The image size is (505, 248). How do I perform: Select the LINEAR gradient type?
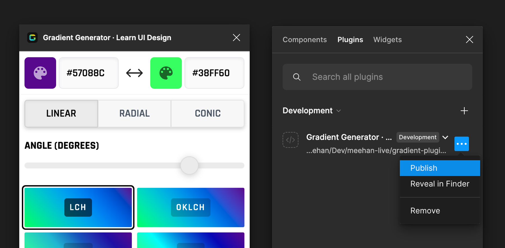[61, 114]
